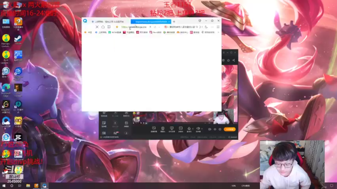The width and height of the screenshot is (337, 189).
Task: Open the WeGame desktop shortcut
Action: click(6, 107)
